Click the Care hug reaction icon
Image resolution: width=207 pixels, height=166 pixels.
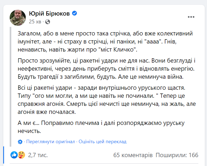[22, 155]
